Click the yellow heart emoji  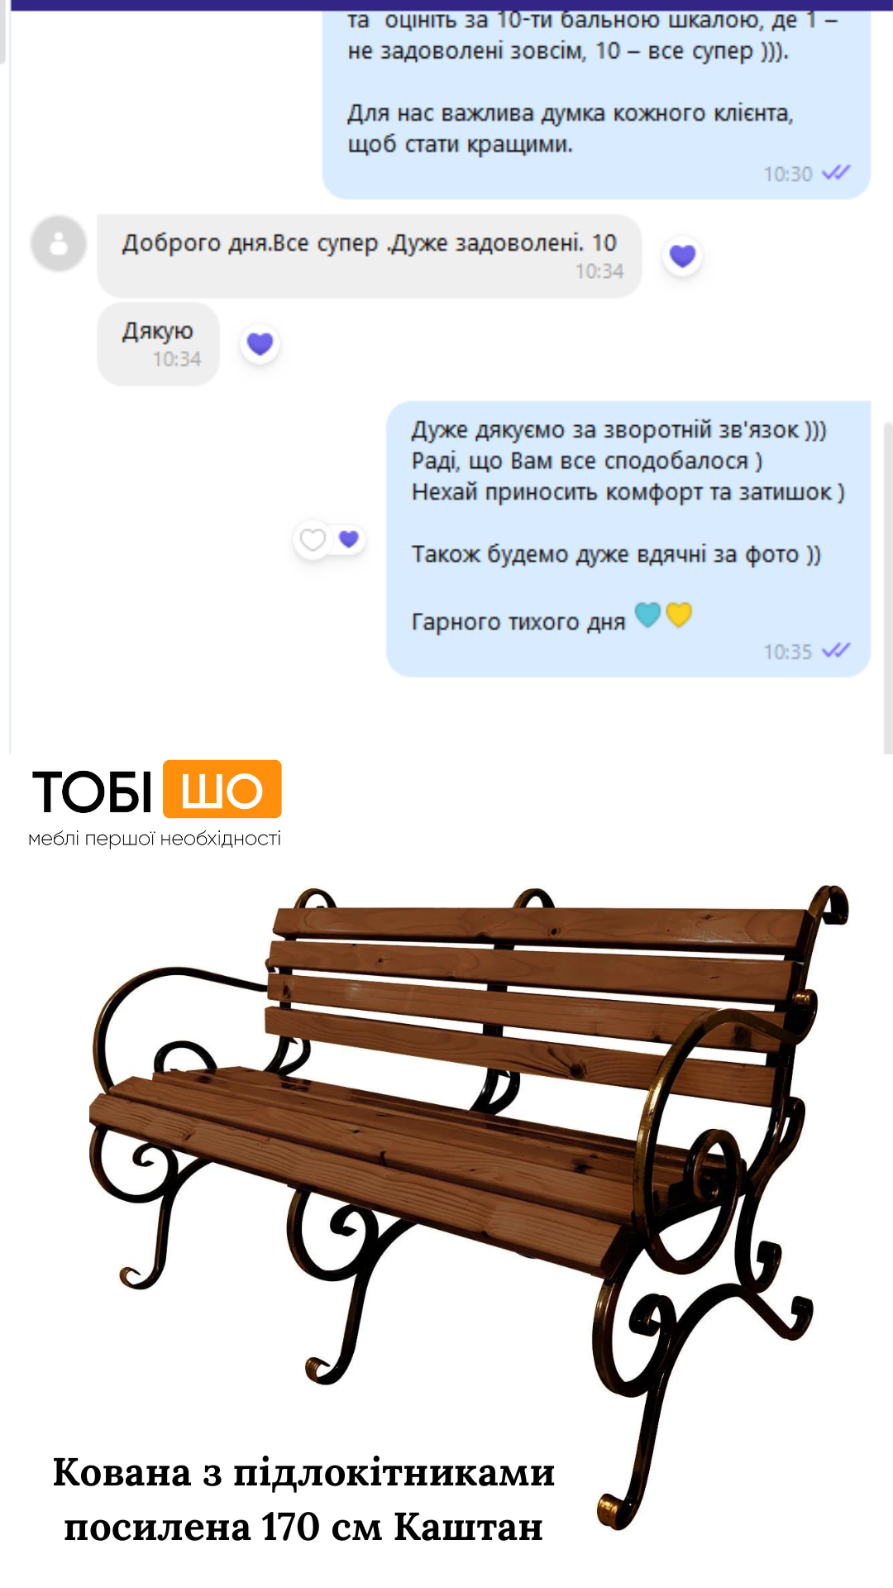[x=679, y=615]
